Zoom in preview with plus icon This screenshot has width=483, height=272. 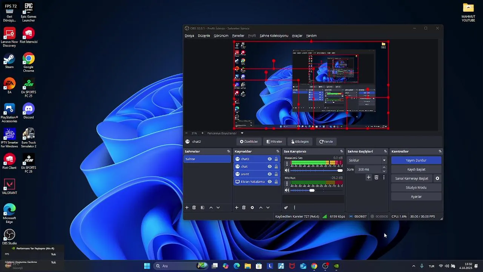[202, 133]
